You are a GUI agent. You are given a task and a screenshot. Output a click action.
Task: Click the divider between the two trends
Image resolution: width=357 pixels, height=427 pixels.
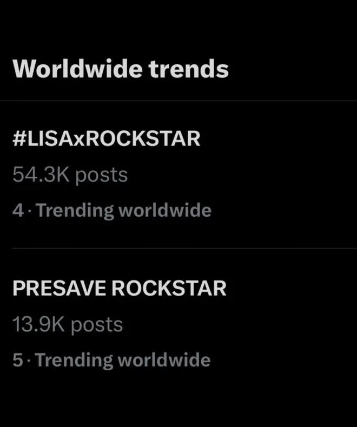[184, 248]
